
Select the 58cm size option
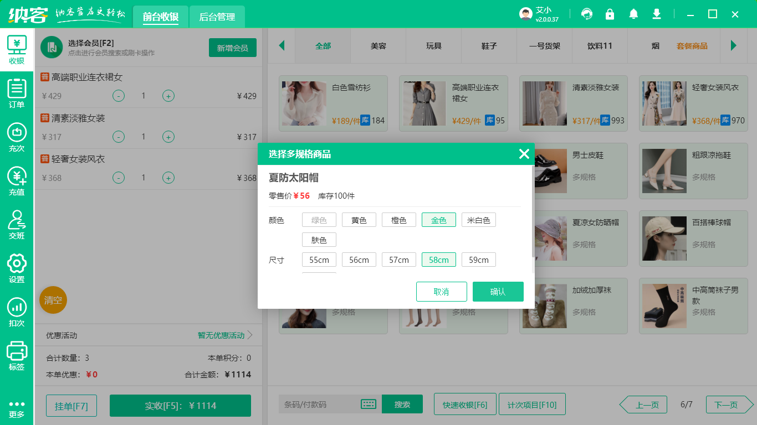pyautogui.click(x=439, y=260)
